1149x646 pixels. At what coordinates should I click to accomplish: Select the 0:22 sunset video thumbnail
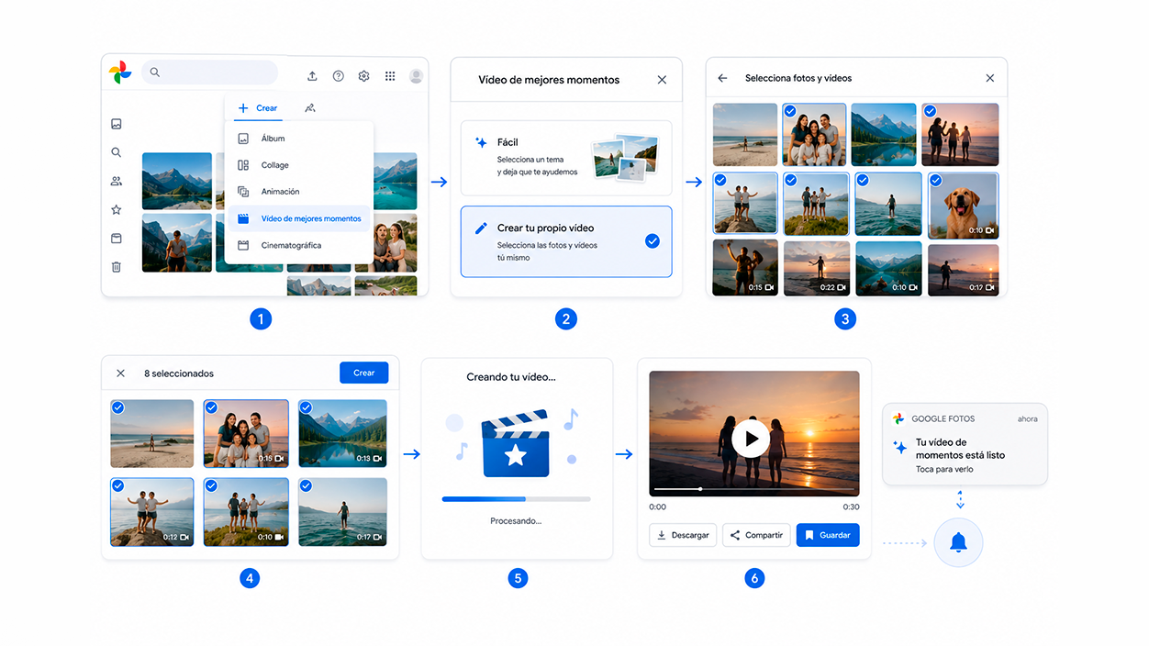point(817,268)
